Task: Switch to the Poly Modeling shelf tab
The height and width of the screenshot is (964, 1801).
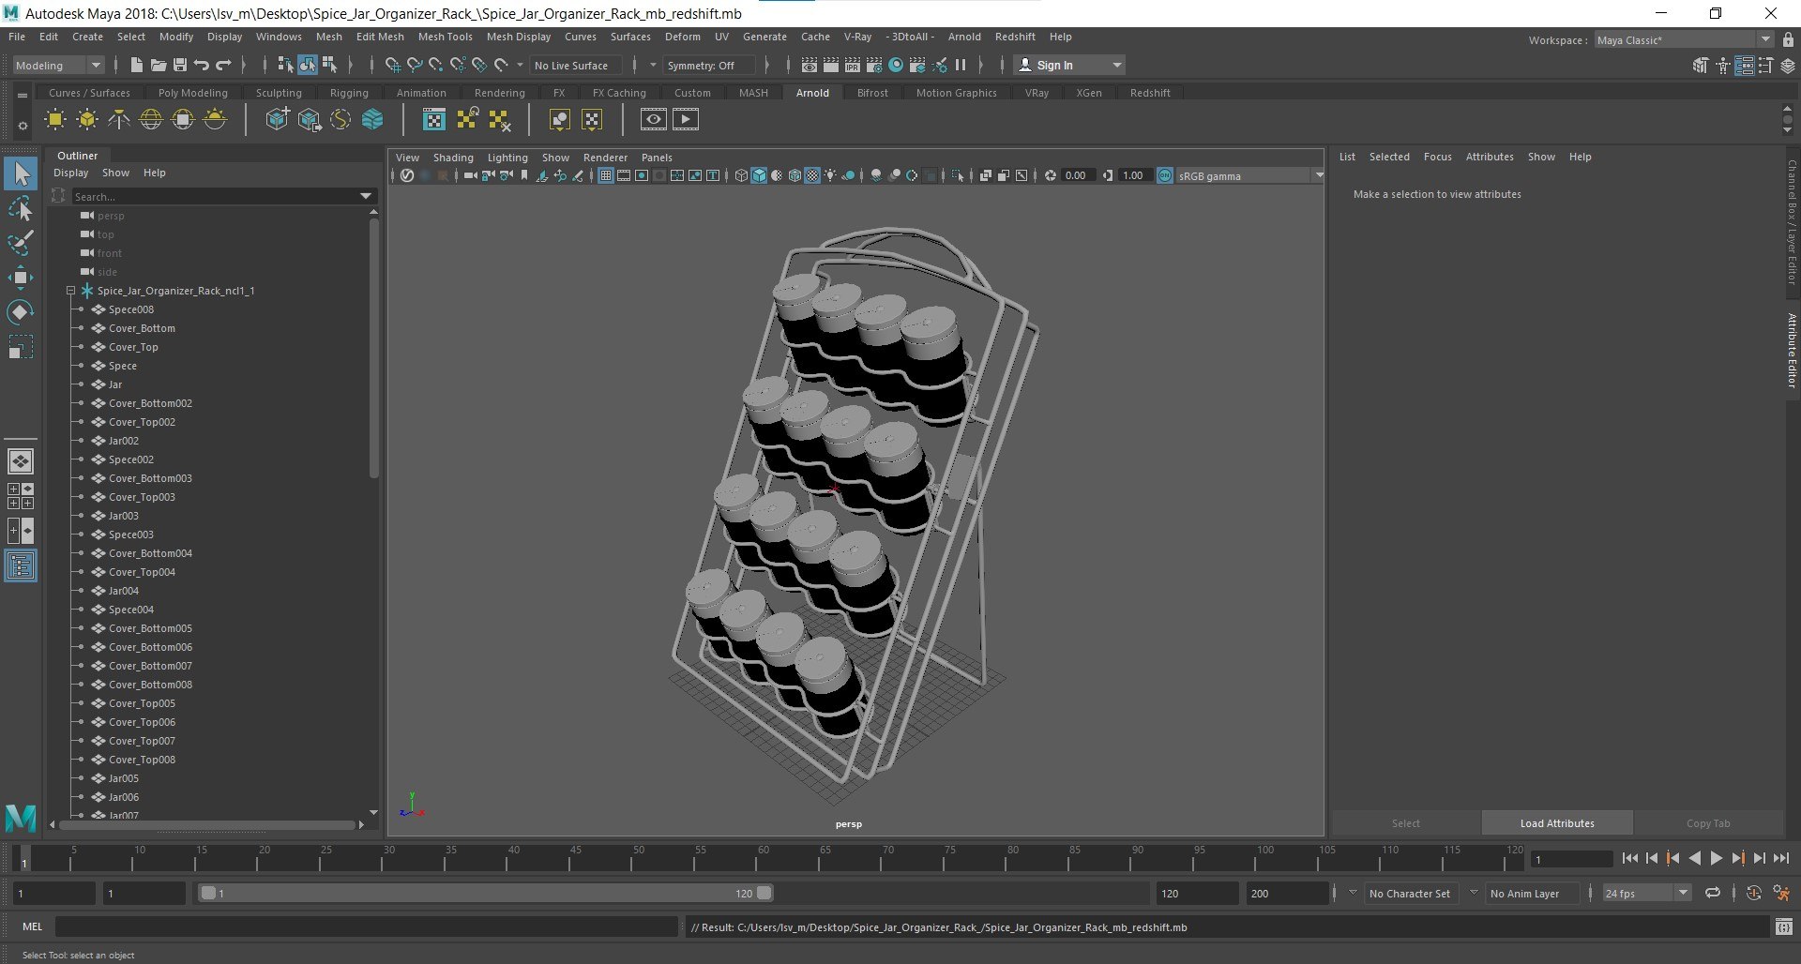Action: (x=193, y=93)
